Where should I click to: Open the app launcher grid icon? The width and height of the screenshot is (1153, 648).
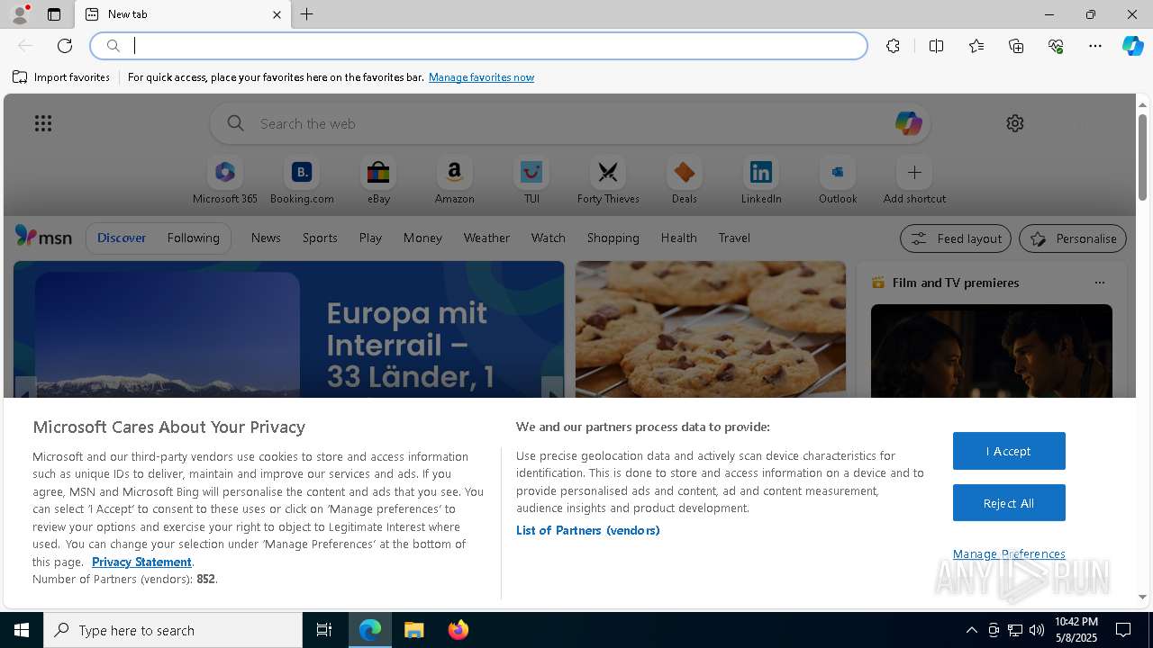tap(43, 123)
